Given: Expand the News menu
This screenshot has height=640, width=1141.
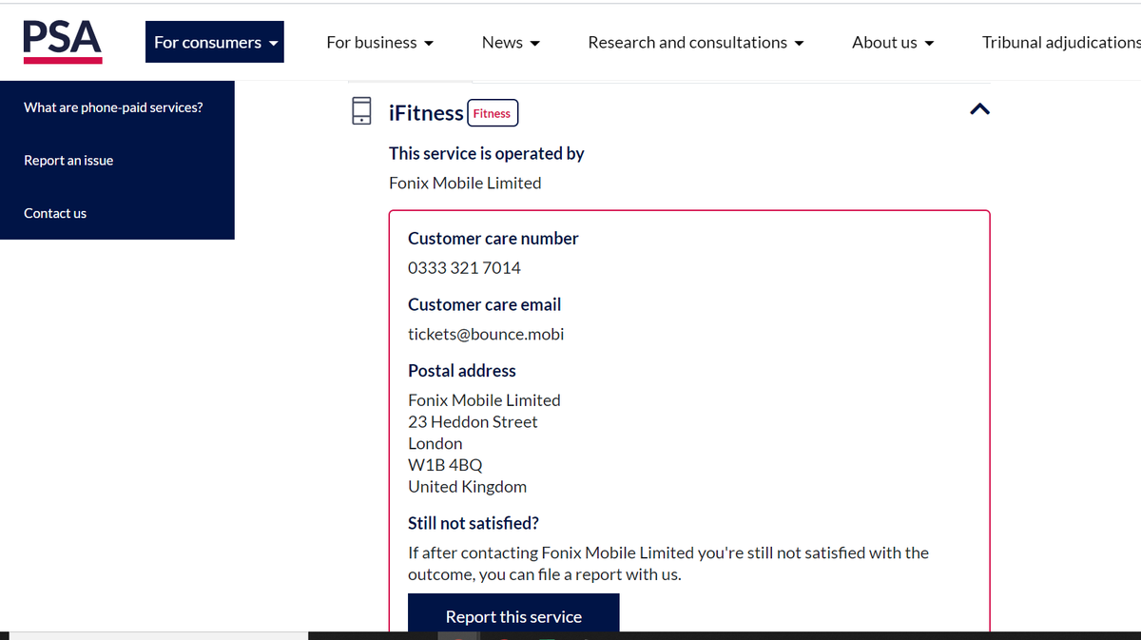Looking at the screenshot, I should point(511,42).
